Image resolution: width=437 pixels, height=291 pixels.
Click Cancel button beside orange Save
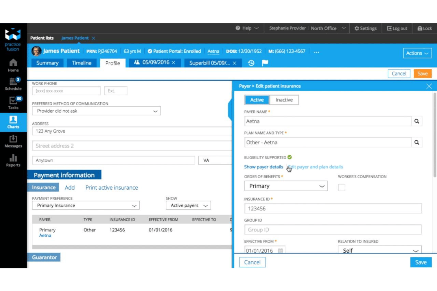coord(399,74)
